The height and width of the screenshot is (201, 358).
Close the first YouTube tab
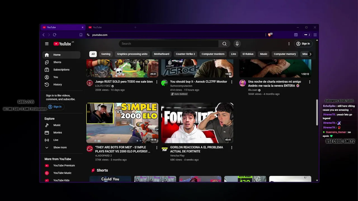coord(83,27)
